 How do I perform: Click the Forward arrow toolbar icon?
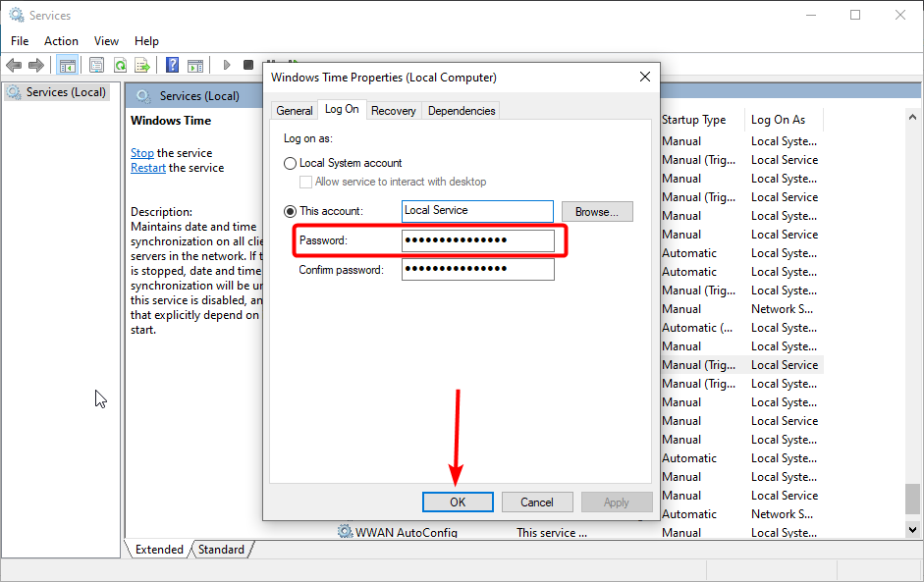pyautogui.click(x=36, y=65)
